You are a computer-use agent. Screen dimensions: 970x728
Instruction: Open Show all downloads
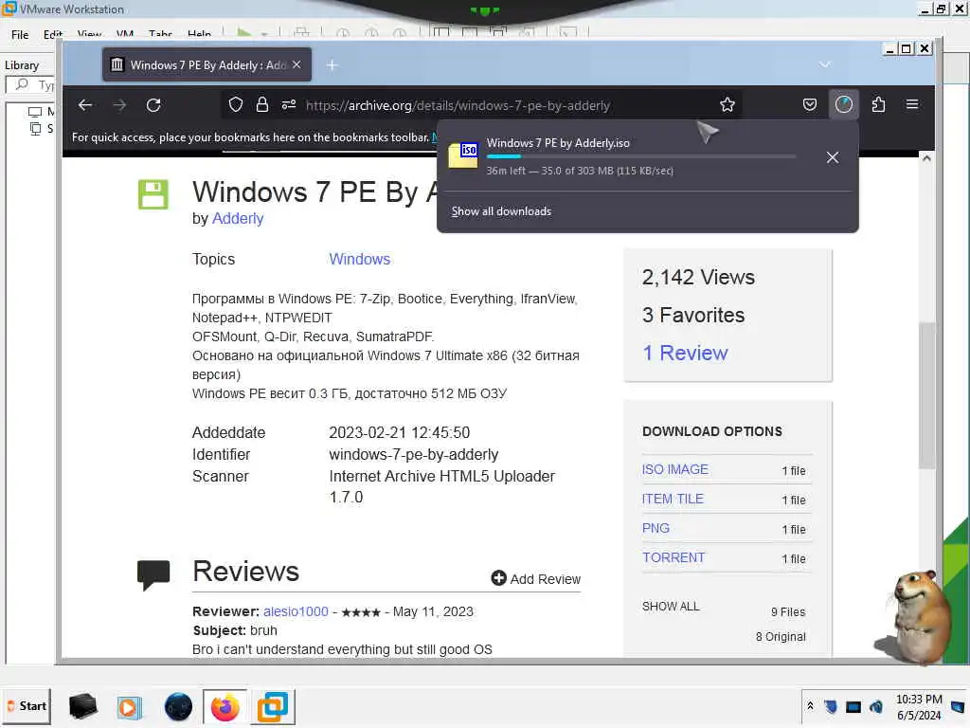(x=501, y=211)
